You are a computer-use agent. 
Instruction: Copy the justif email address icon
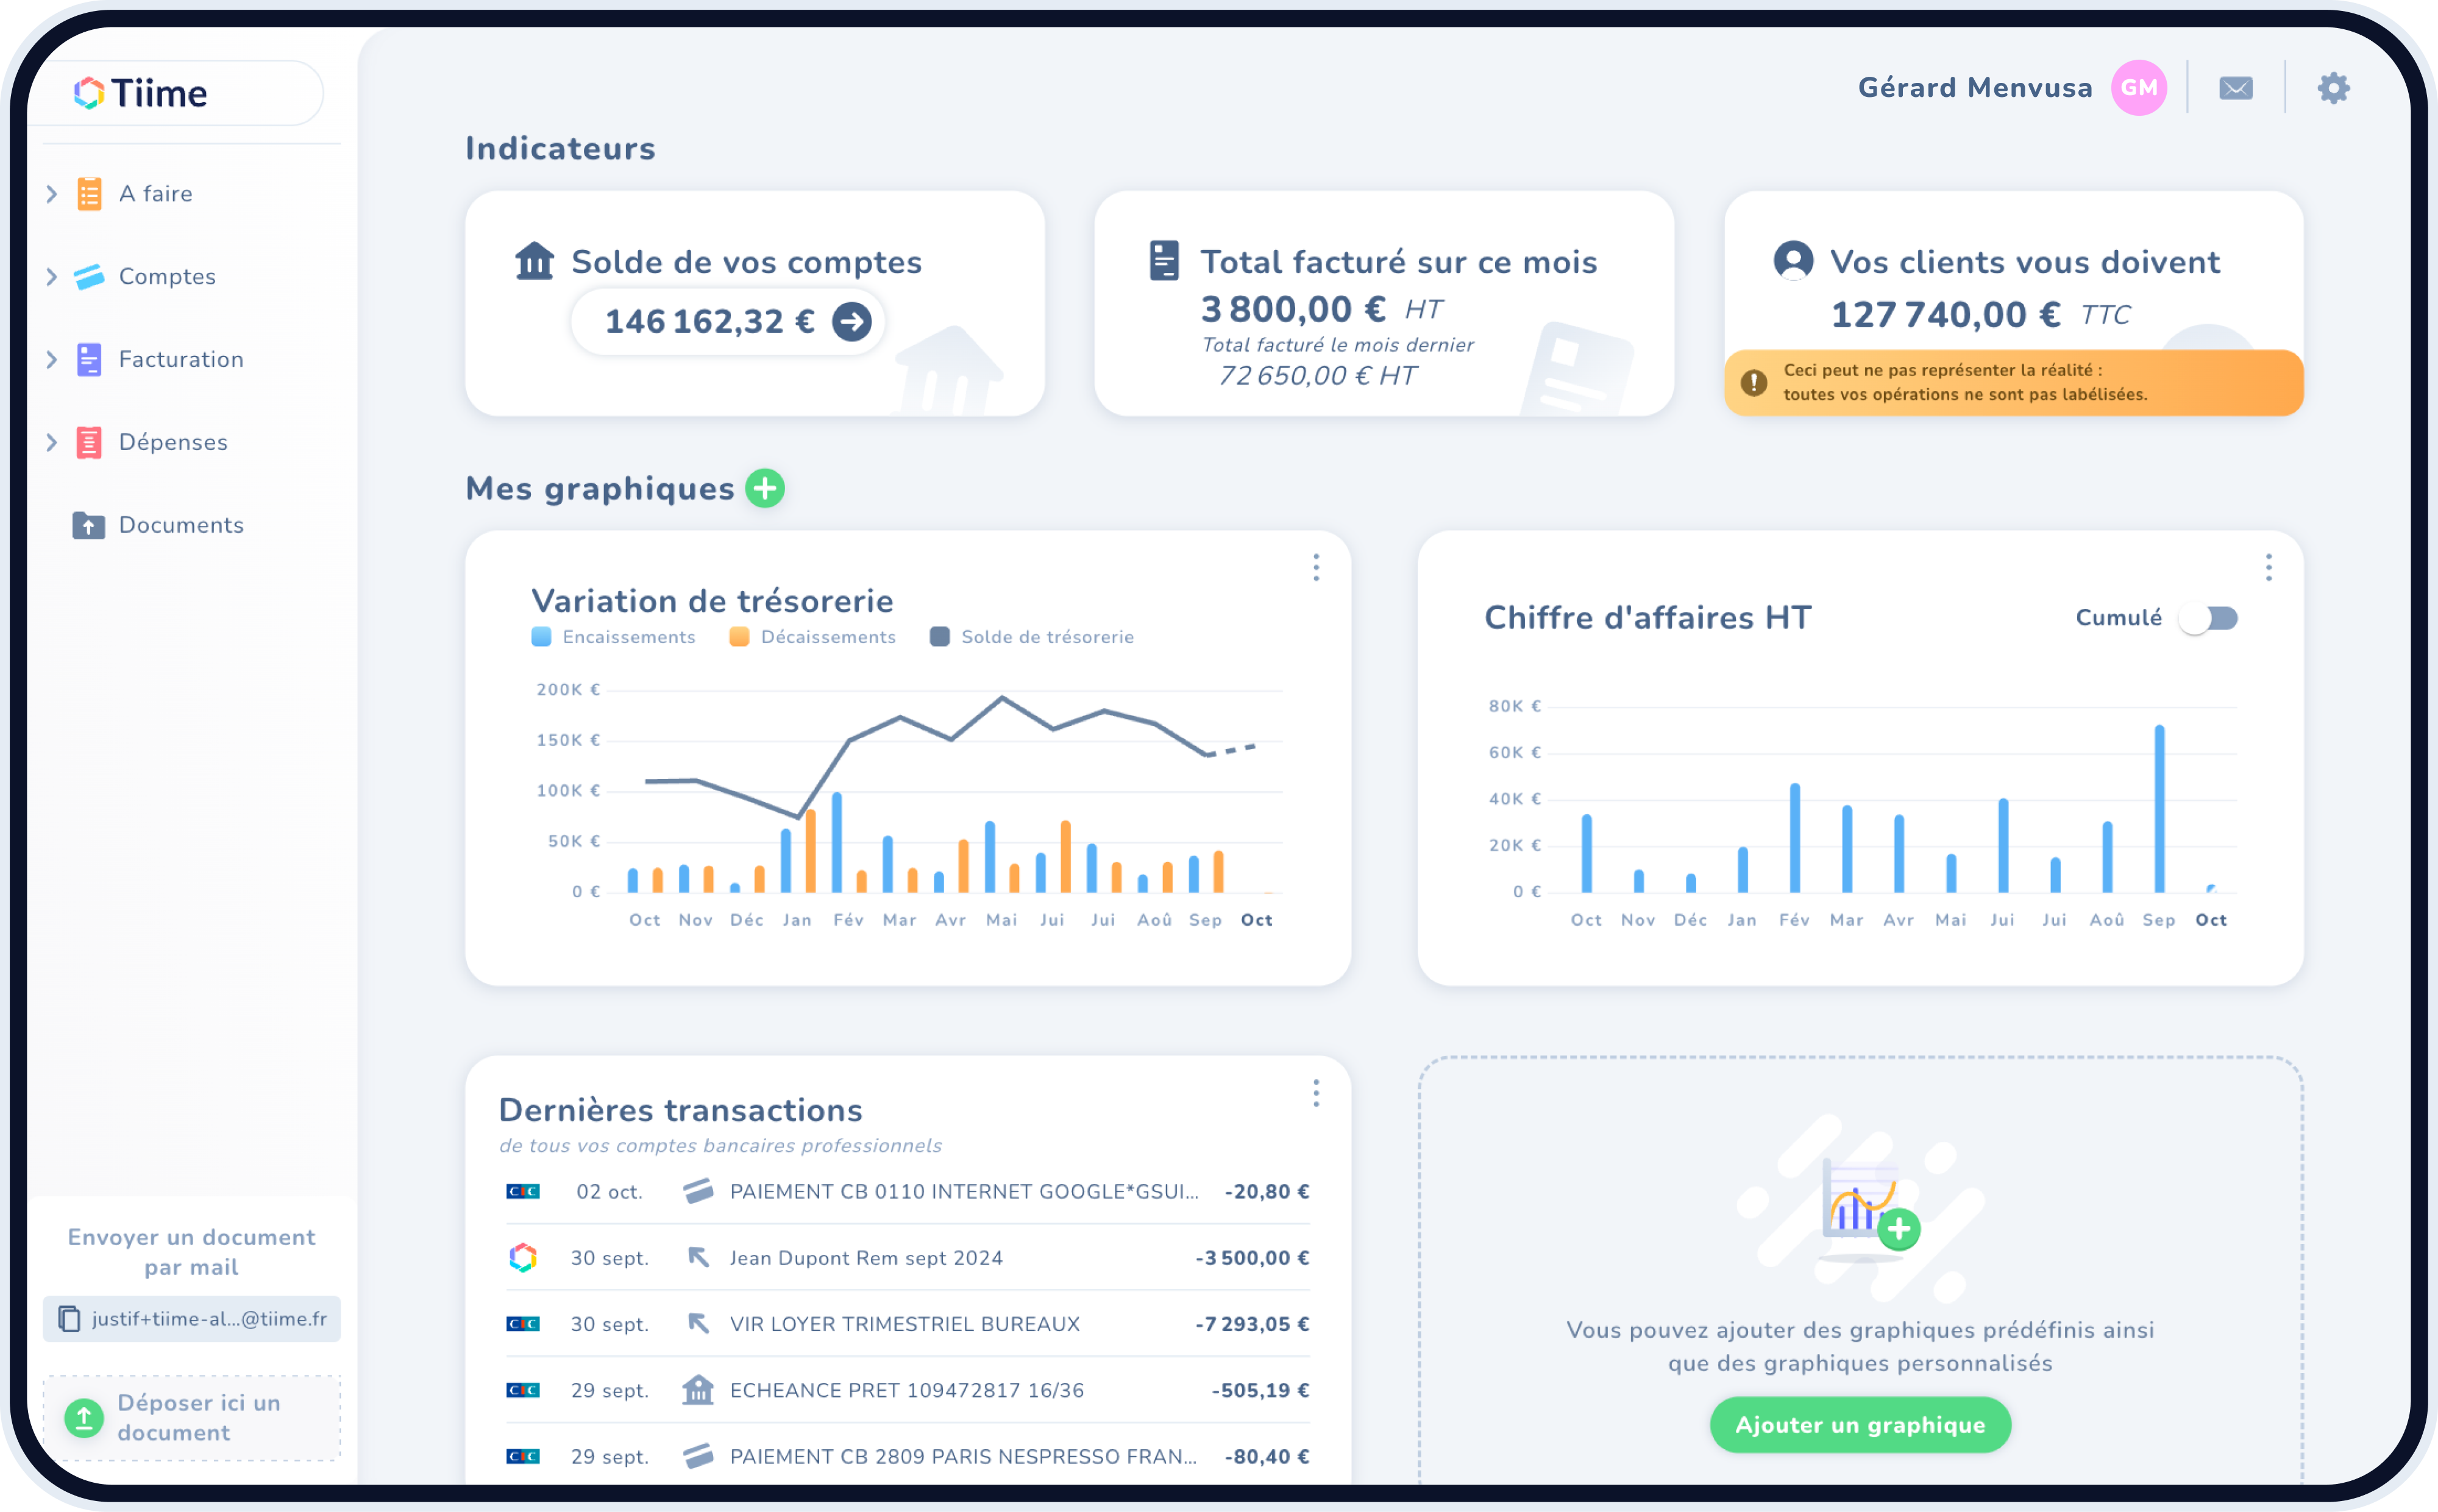69,1318
